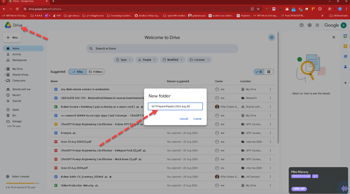Open Scan 23 Aug 2024 (1).pdf

76,142
